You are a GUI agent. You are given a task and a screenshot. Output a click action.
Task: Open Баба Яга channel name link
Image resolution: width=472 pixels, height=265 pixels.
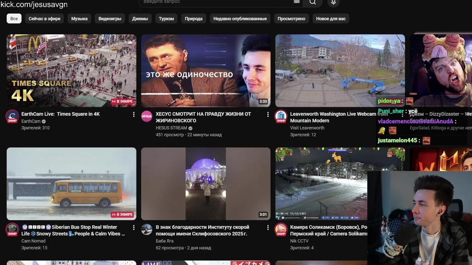[164, 241]
